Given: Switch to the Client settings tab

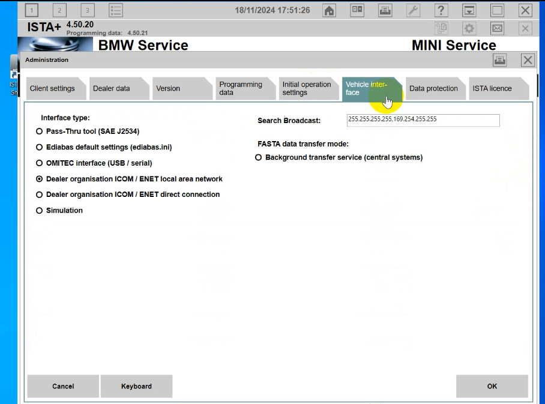Looking at the screenshot, I should point(56,89).
